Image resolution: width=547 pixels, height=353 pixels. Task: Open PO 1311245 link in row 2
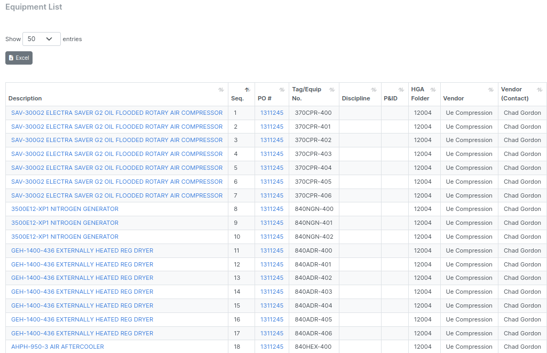tap(272, 127)
